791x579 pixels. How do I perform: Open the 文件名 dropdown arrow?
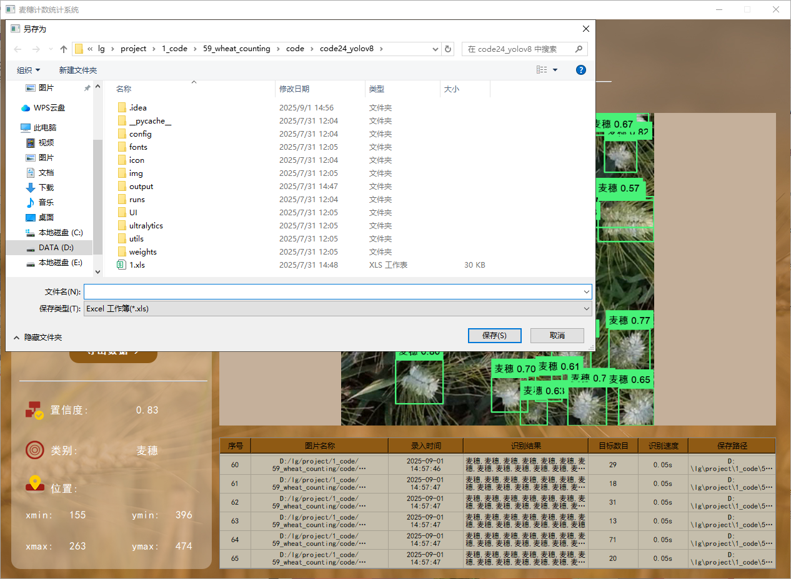point(586,291)
